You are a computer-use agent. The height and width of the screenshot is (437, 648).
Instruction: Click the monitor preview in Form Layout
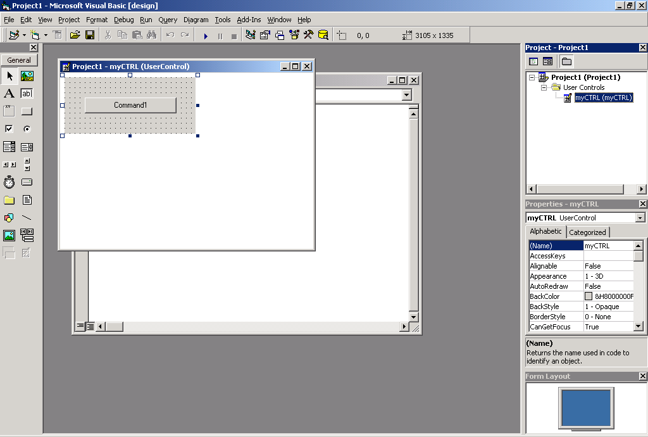tap(586, 407)
